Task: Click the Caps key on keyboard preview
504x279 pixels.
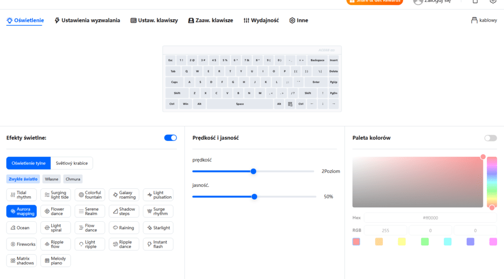Action: point(174,82)
